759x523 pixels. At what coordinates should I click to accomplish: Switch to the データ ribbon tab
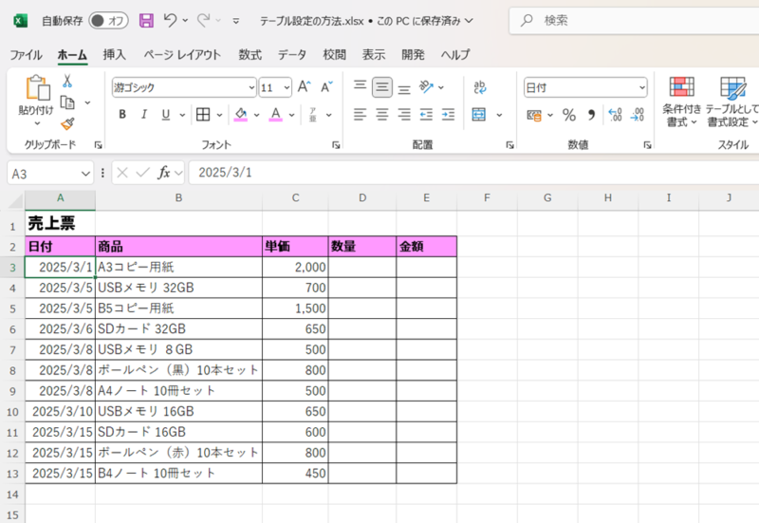(292, 55)
